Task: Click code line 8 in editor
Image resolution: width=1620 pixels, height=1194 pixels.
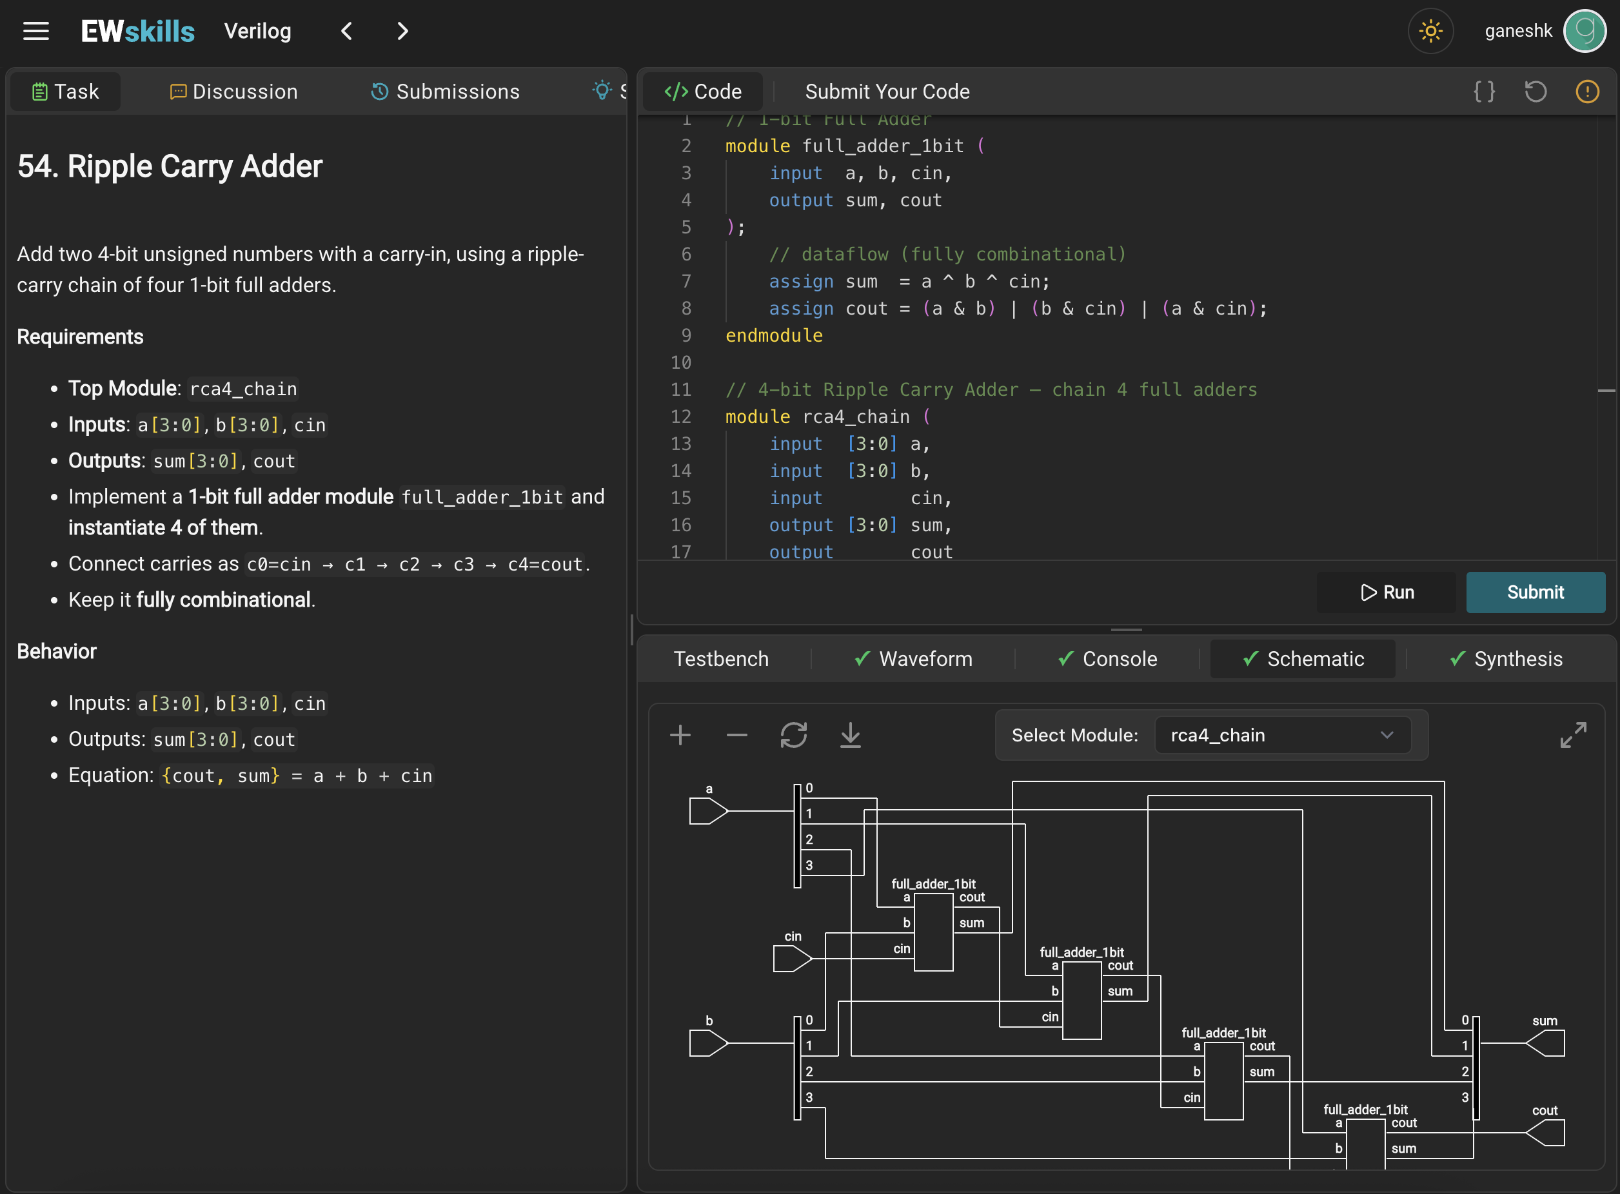Action: 1012,309
